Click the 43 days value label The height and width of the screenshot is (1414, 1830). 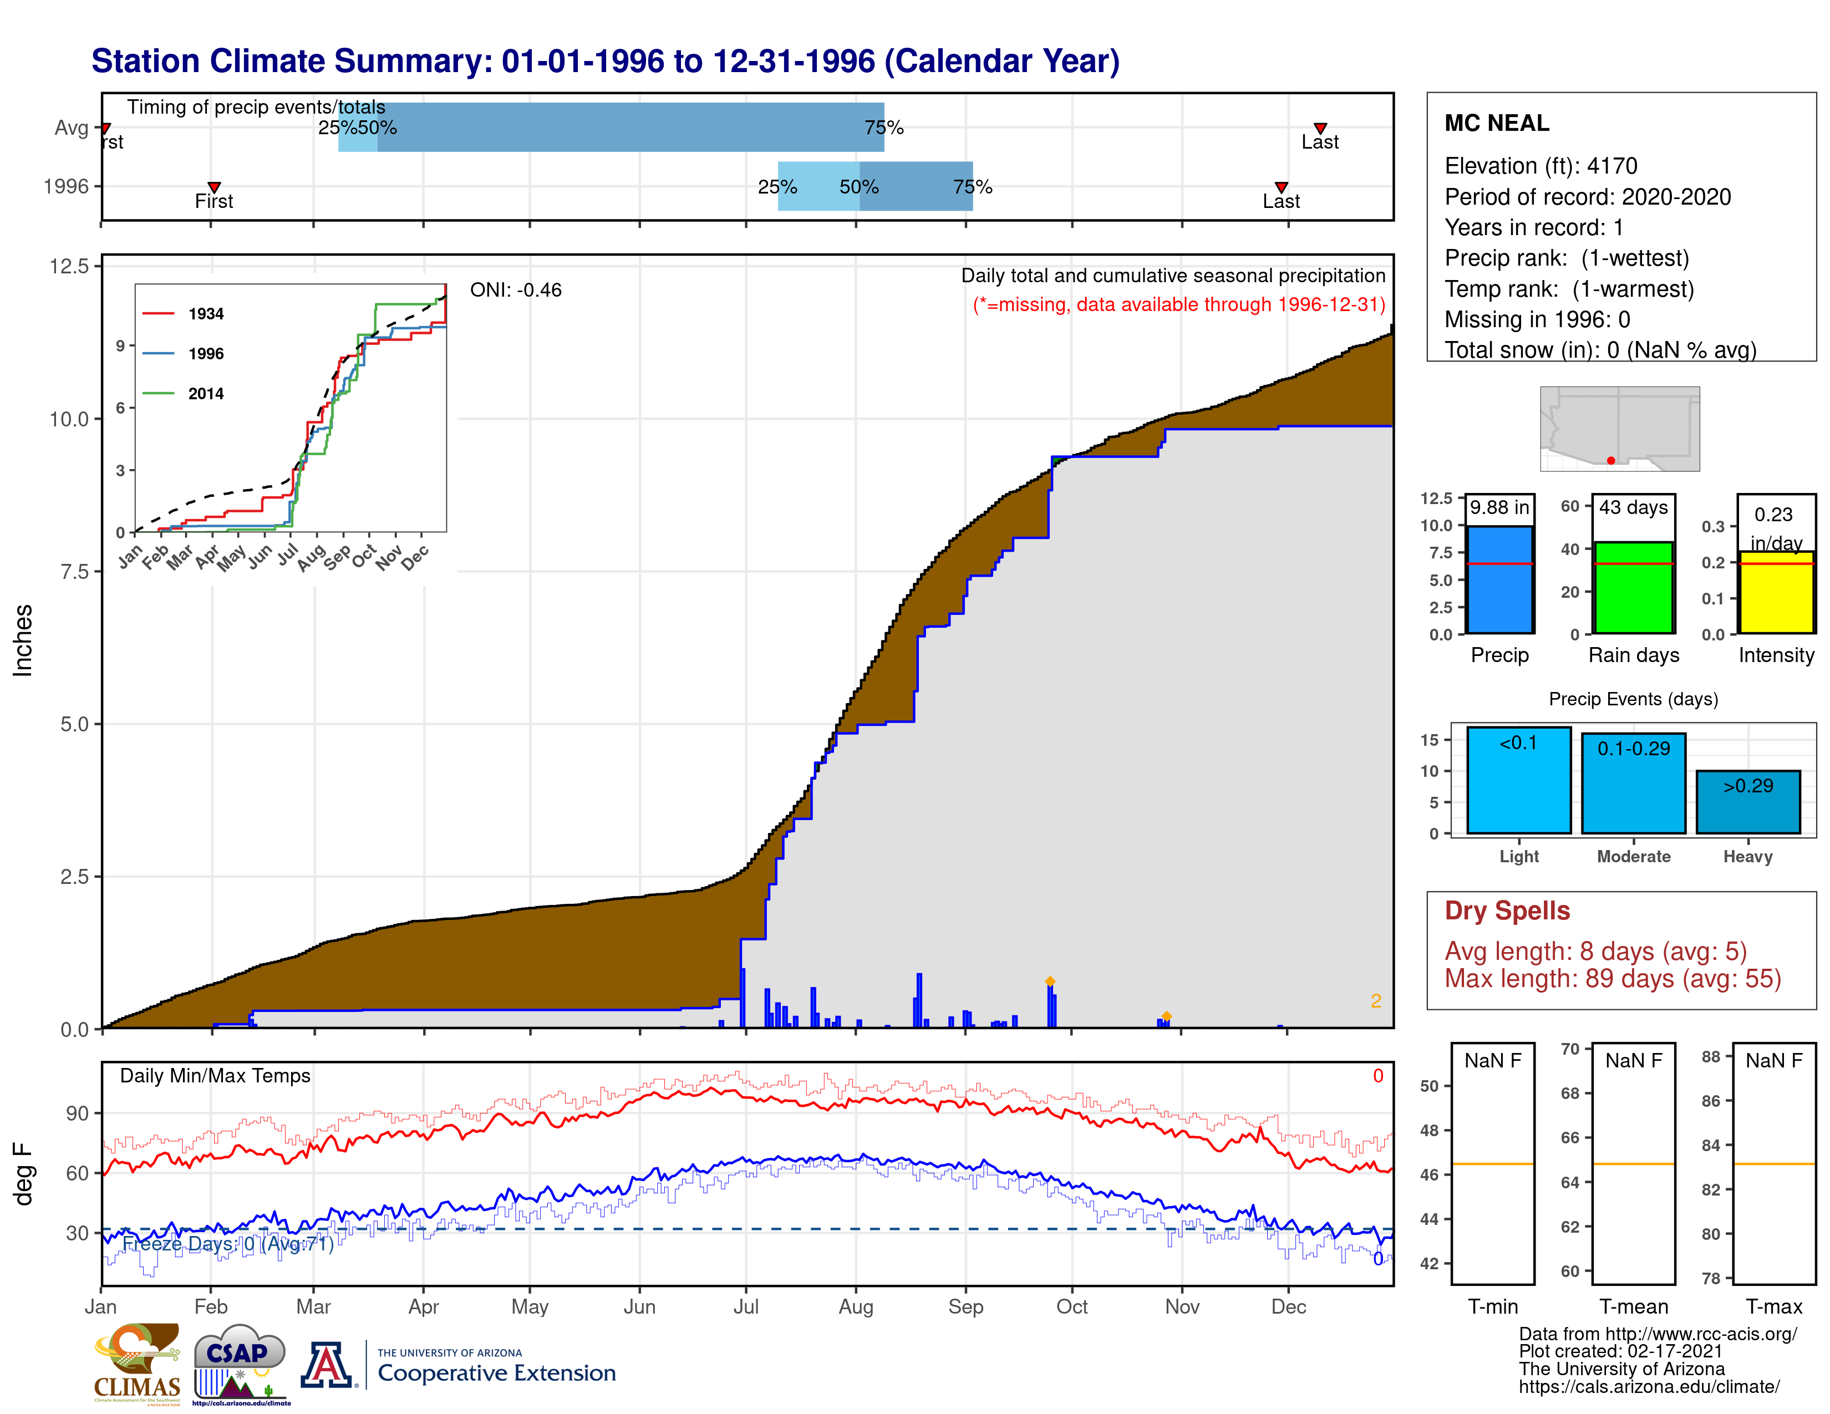point(1633,507)
